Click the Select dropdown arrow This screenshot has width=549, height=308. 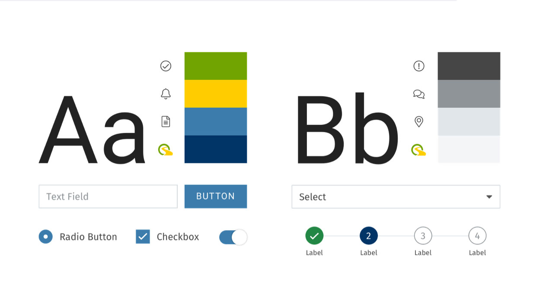489,197
